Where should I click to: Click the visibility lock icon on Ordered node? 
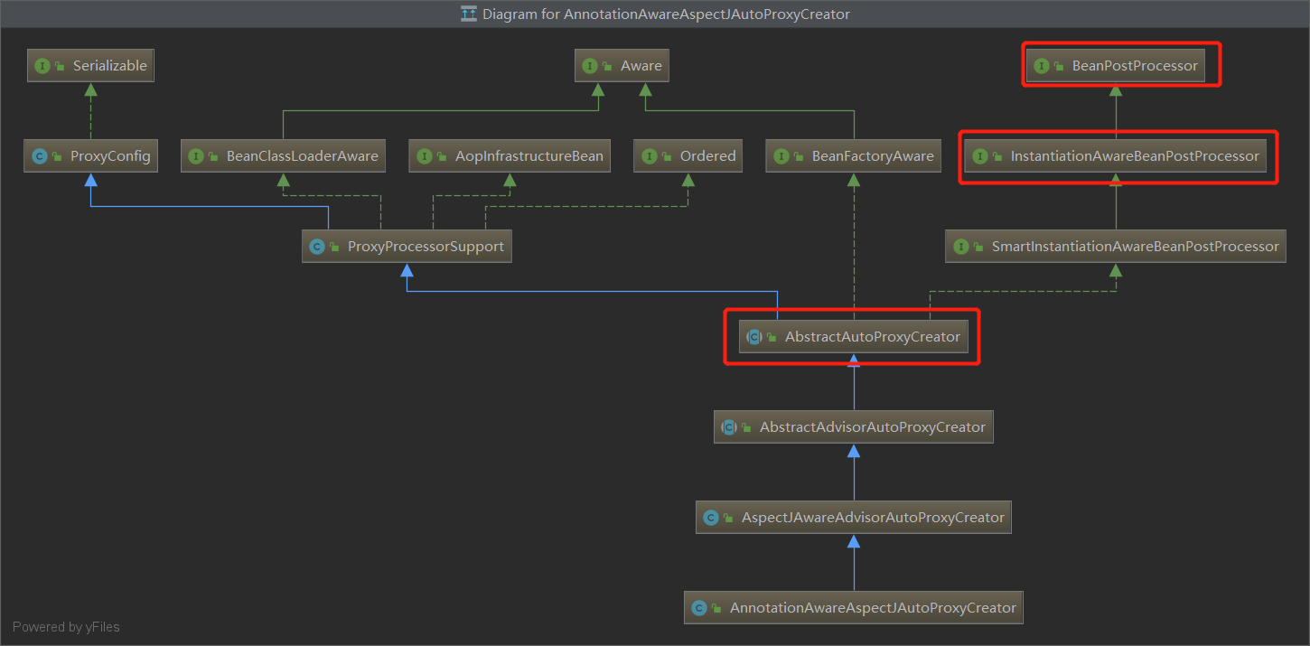click(x=668, y=156)
